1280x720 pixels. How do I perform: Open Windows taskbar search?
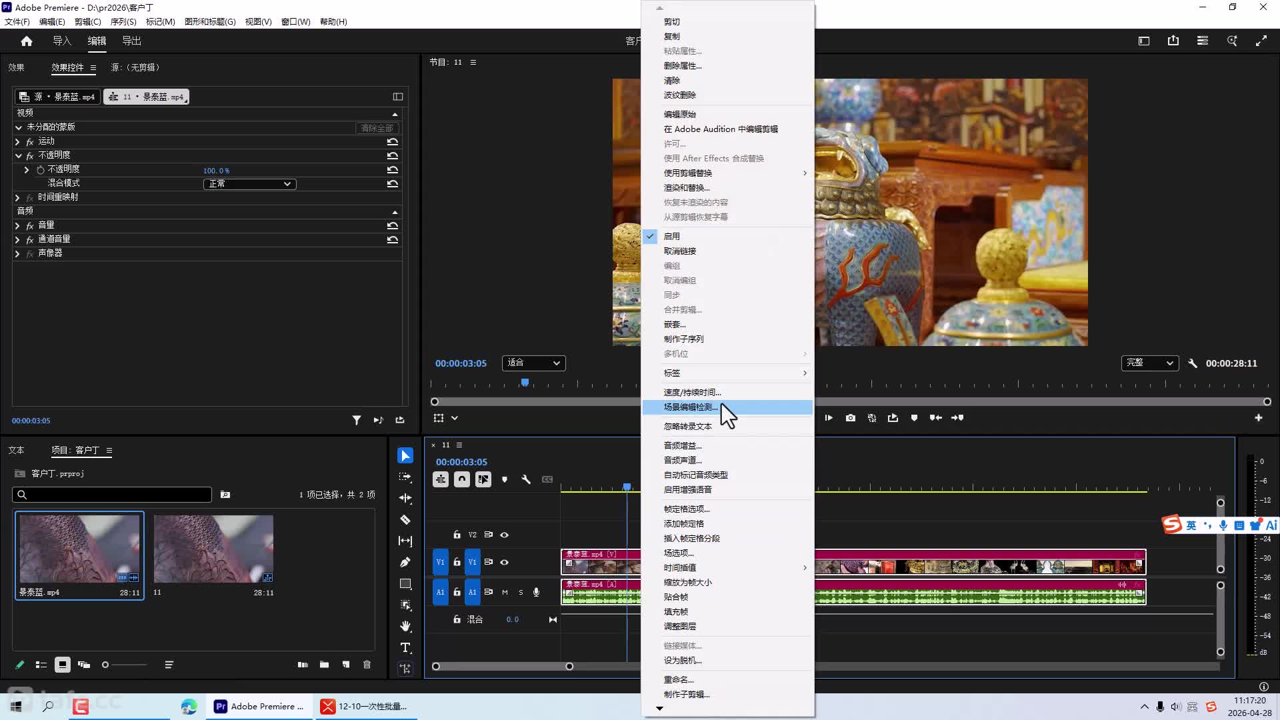48,707
